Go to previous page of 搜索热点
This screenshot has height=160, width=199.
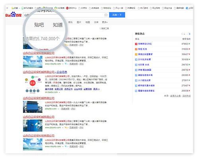pos(182,34)
